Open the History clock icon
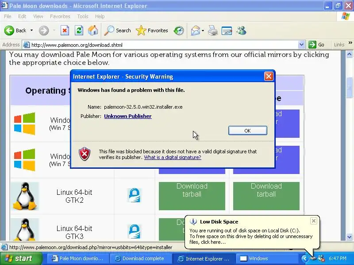Image resolution: width=354 pixels, height=265 pixels. (179, 30)
